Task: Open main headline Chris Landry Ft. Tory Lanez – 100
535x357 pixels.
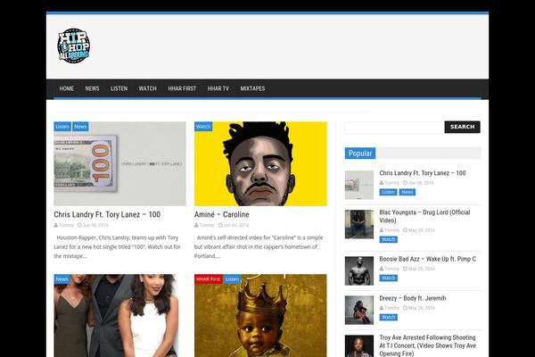Action: coord(107,214)
